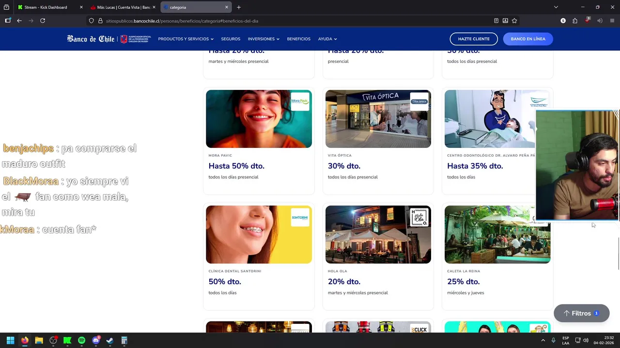This screenshot has width=620, height=348.
Task: Open the Vita Óptica storefront image
Action: click(378, 119)
